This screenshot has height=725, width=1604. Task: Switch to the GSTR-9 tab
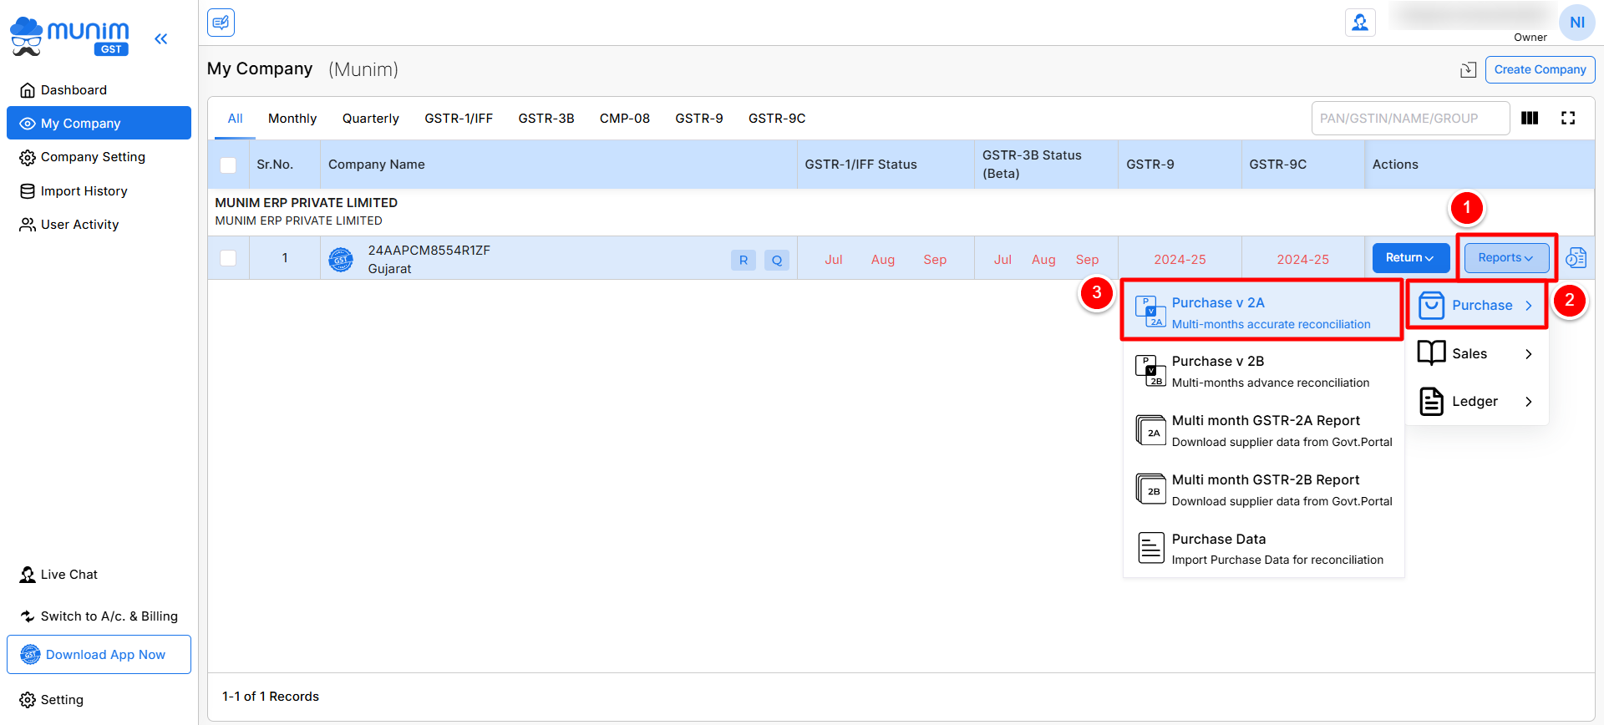[x=699, y=119]
